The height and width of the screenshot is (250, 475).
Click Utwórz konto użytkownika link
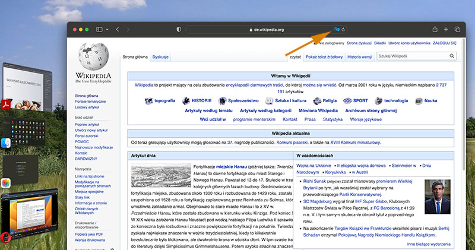pos(409,43)
